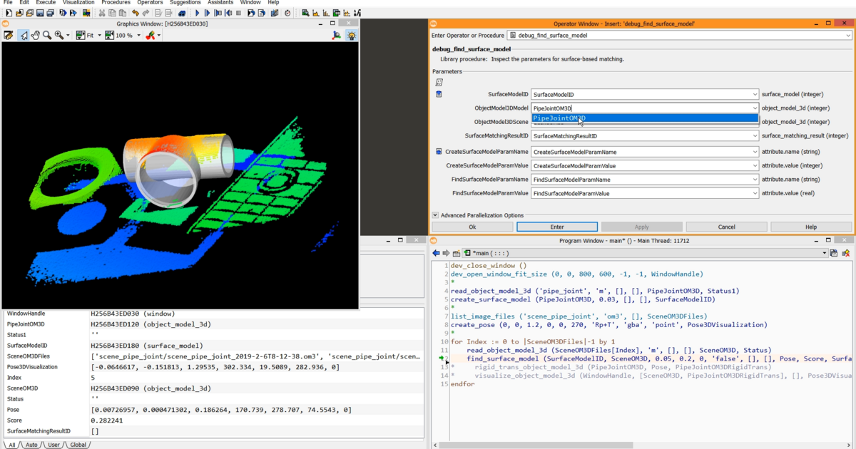The width and height of the screenshot is (856, 449).
Task: Select the hand pan tool in Graphics Window
Action: click(35, 35)
